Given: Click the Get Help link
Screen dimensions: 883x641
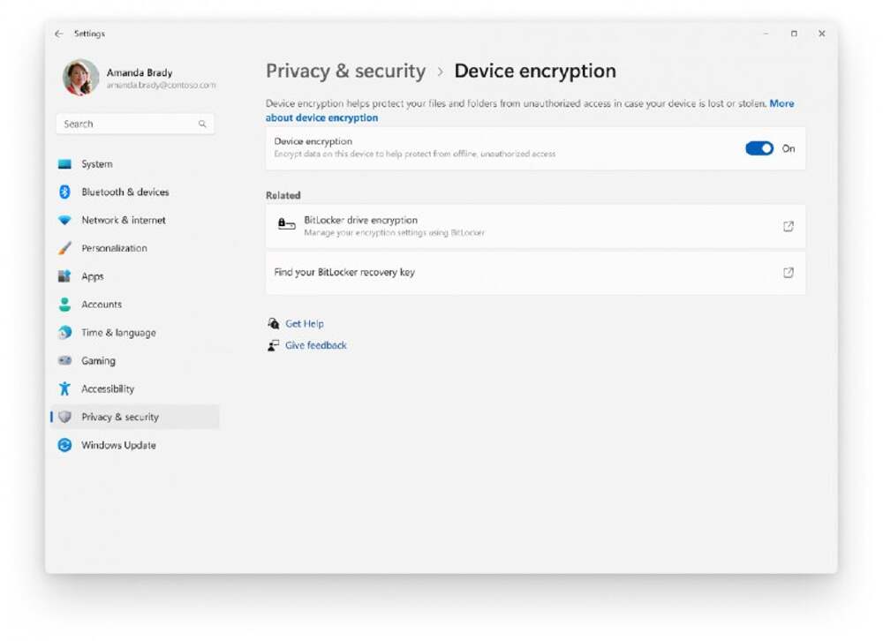Looking at the screenshot, I should pos(304,324).
